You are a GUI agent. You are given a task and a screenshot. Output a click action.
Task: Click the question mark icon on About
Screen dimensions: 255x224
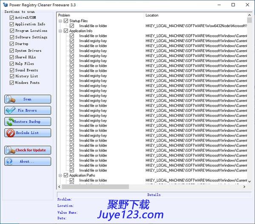[9, 162]
